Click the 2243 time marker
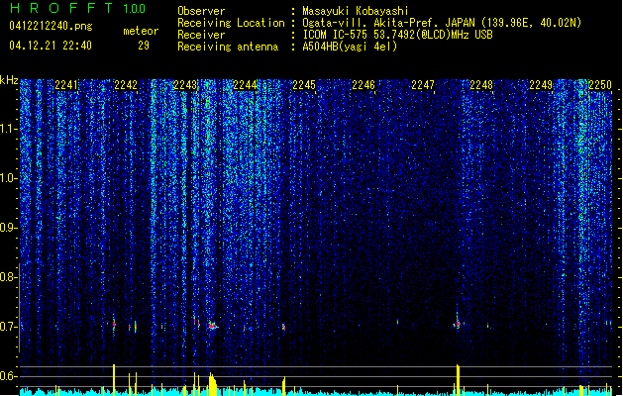Screen dimensions: 623x396 pos(185,85)
